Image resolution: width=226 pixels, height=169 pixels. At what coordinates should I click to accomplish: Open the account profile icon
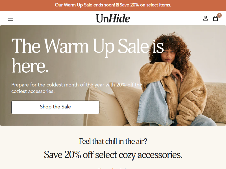(x=206, y=18)
